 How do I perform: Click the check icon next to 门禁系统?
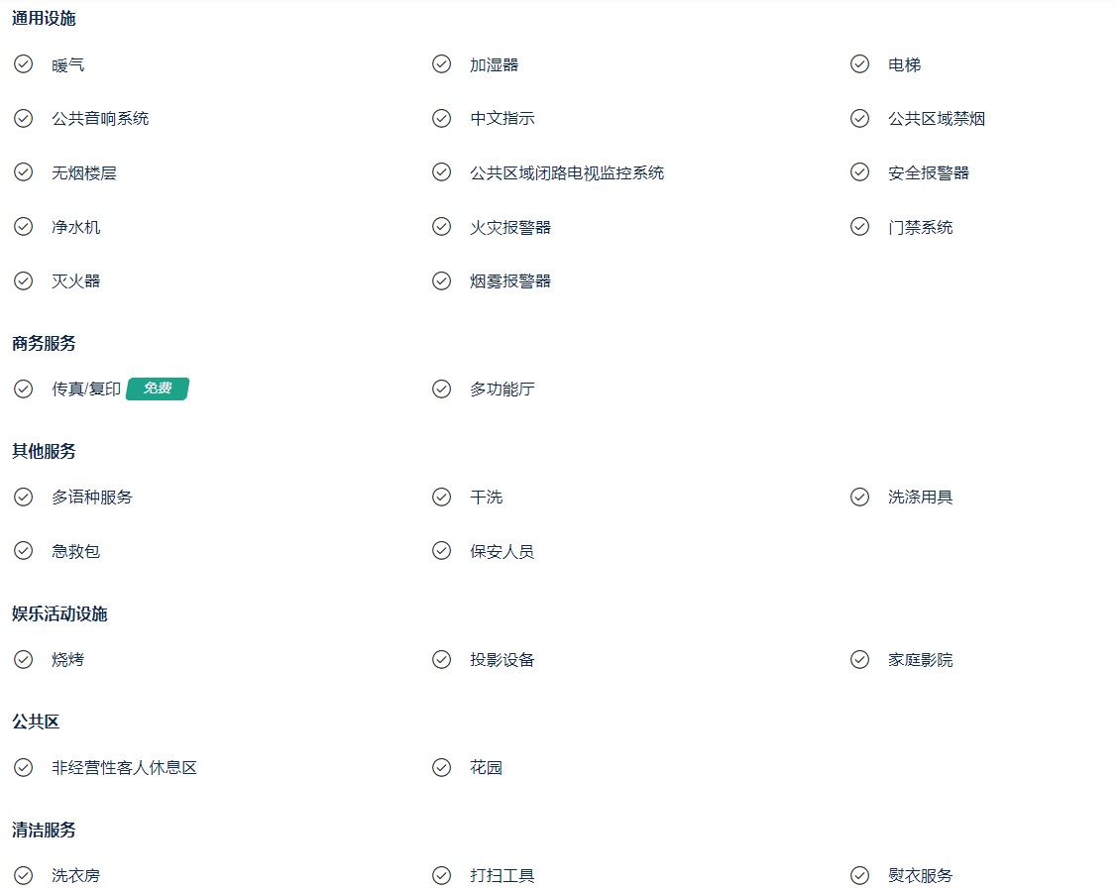[x=860, y=227]
